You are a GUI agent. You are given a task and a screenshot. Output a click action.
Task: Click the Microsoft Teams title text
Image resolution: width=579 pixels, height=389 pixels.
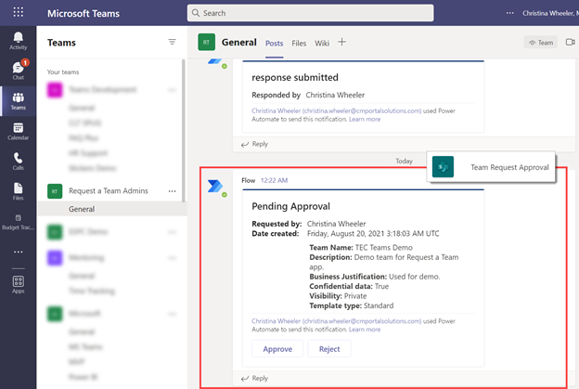pos(84,13)
